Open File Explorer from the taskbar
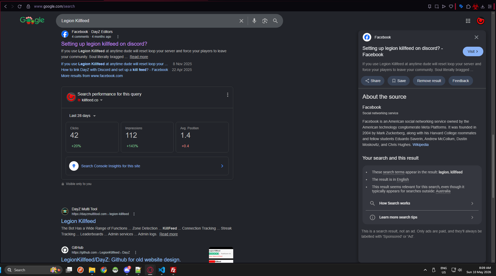 tap(92, 270)
